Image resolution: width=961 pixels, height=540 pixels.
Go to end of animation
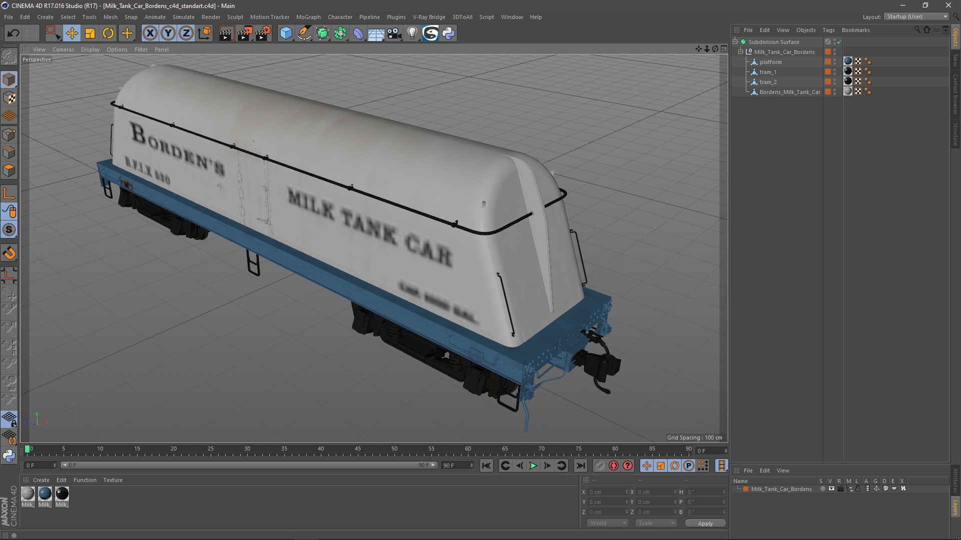click(580, 465)
